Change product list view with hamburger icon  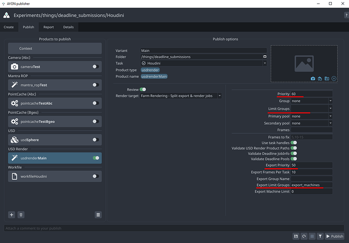coord(98,215)
